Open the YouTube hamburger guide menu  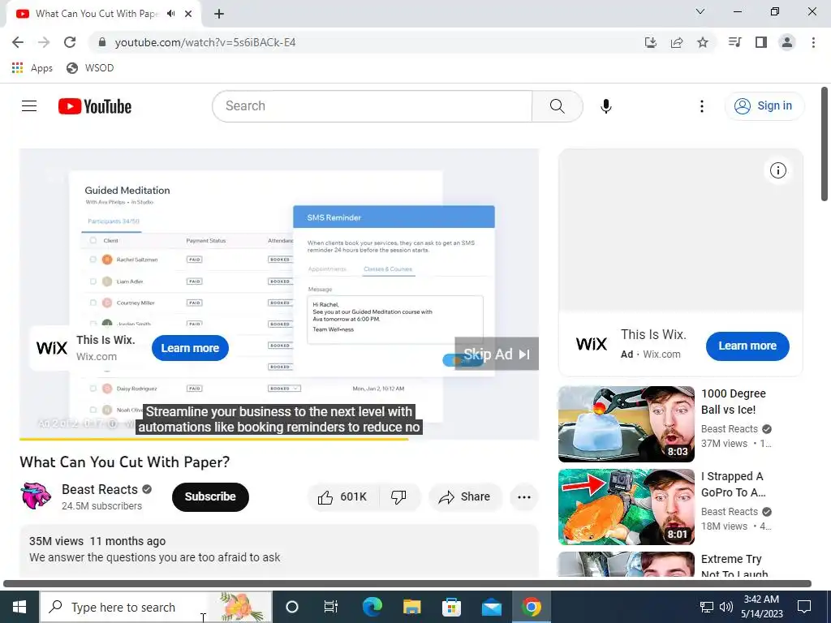(x=29, y=106)
